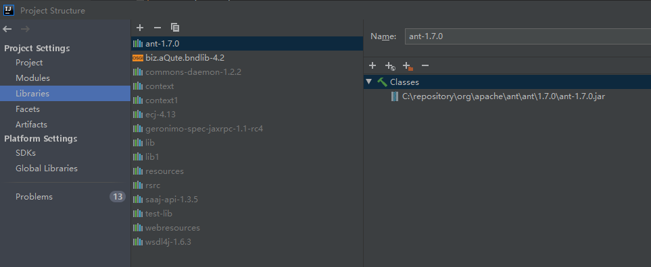Select the Facets settings section
651x267 pixels.
[28, 109]
